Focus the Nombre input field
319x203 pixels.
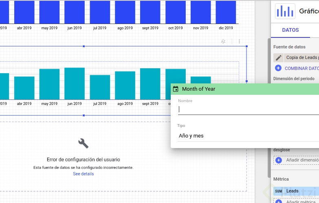tap(249, 109)
